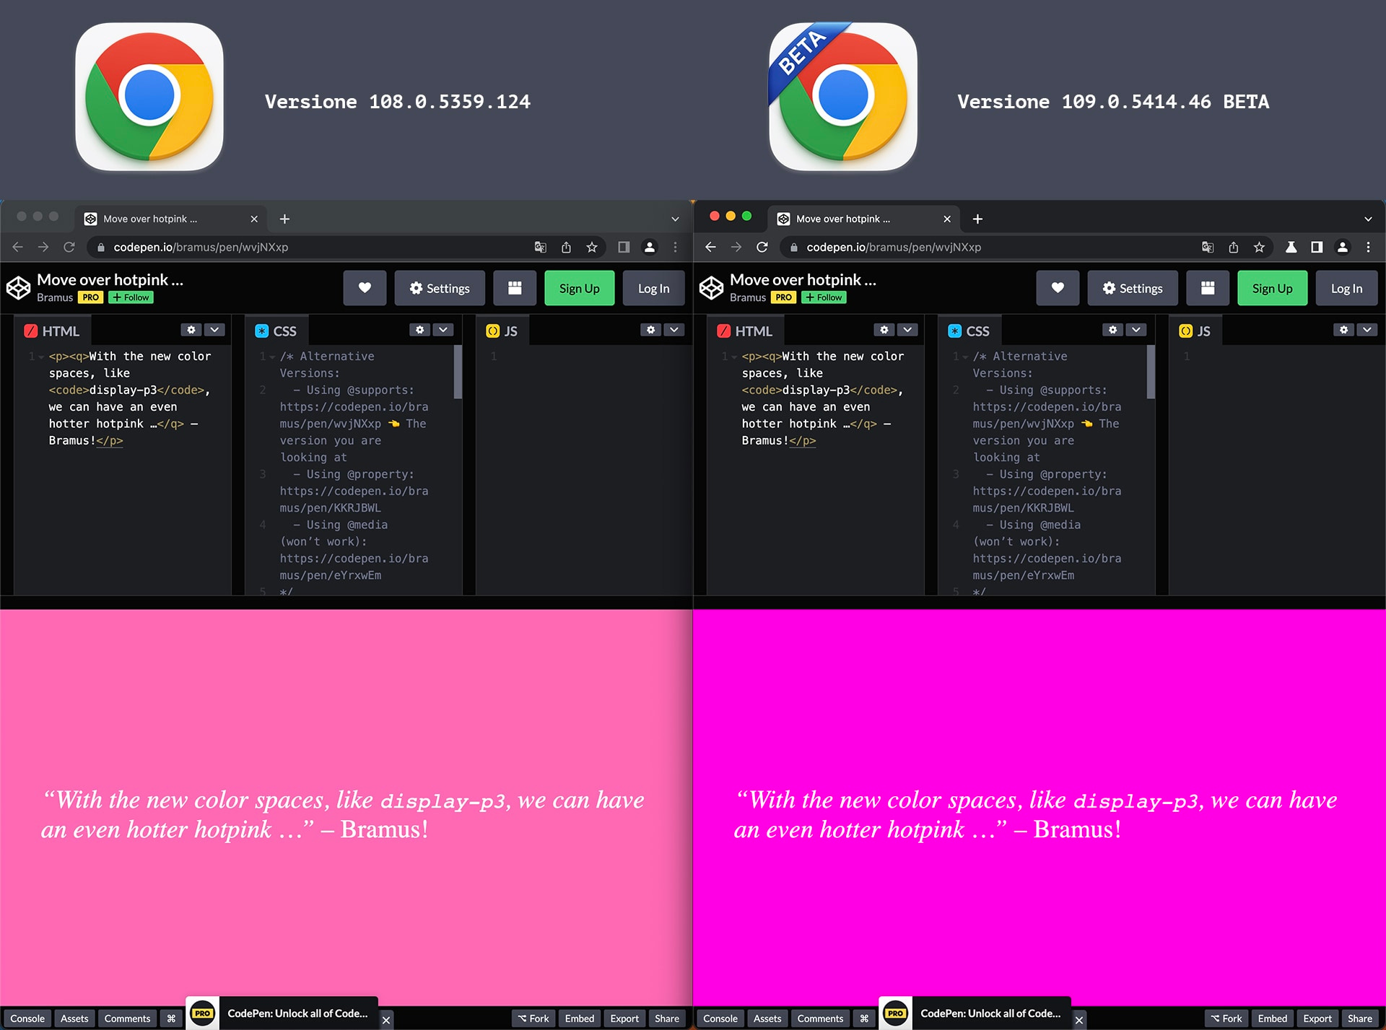Dismiss CodePen PRO banner in right Beta window
This screenshot has width=1386, height=1030.
[1079, 1020]
